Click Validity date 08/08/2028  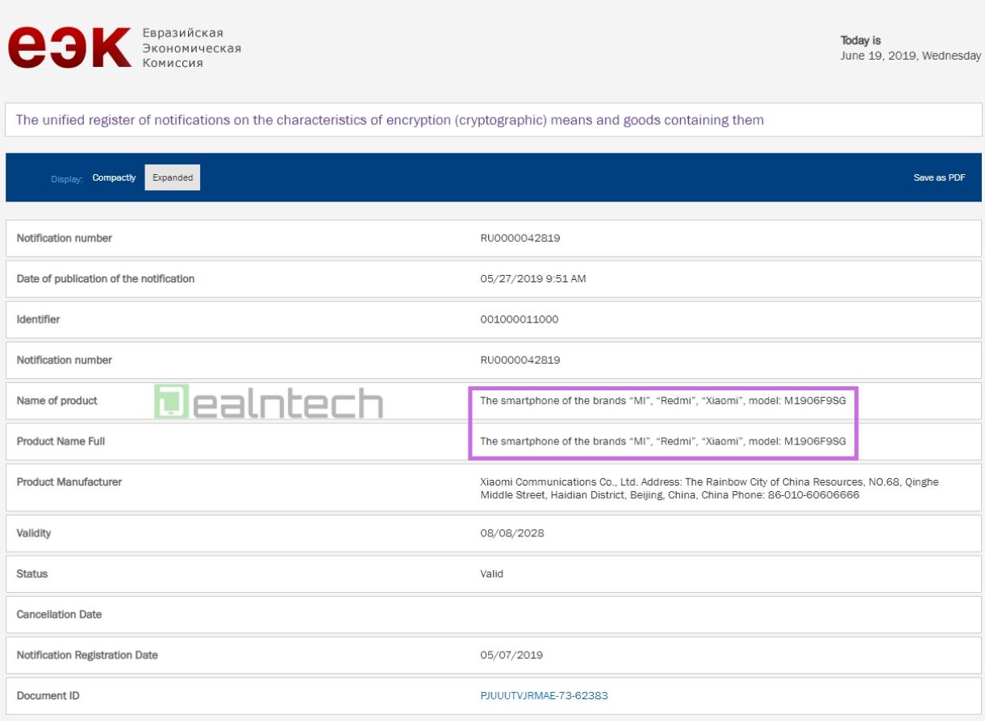coord(512,533)
